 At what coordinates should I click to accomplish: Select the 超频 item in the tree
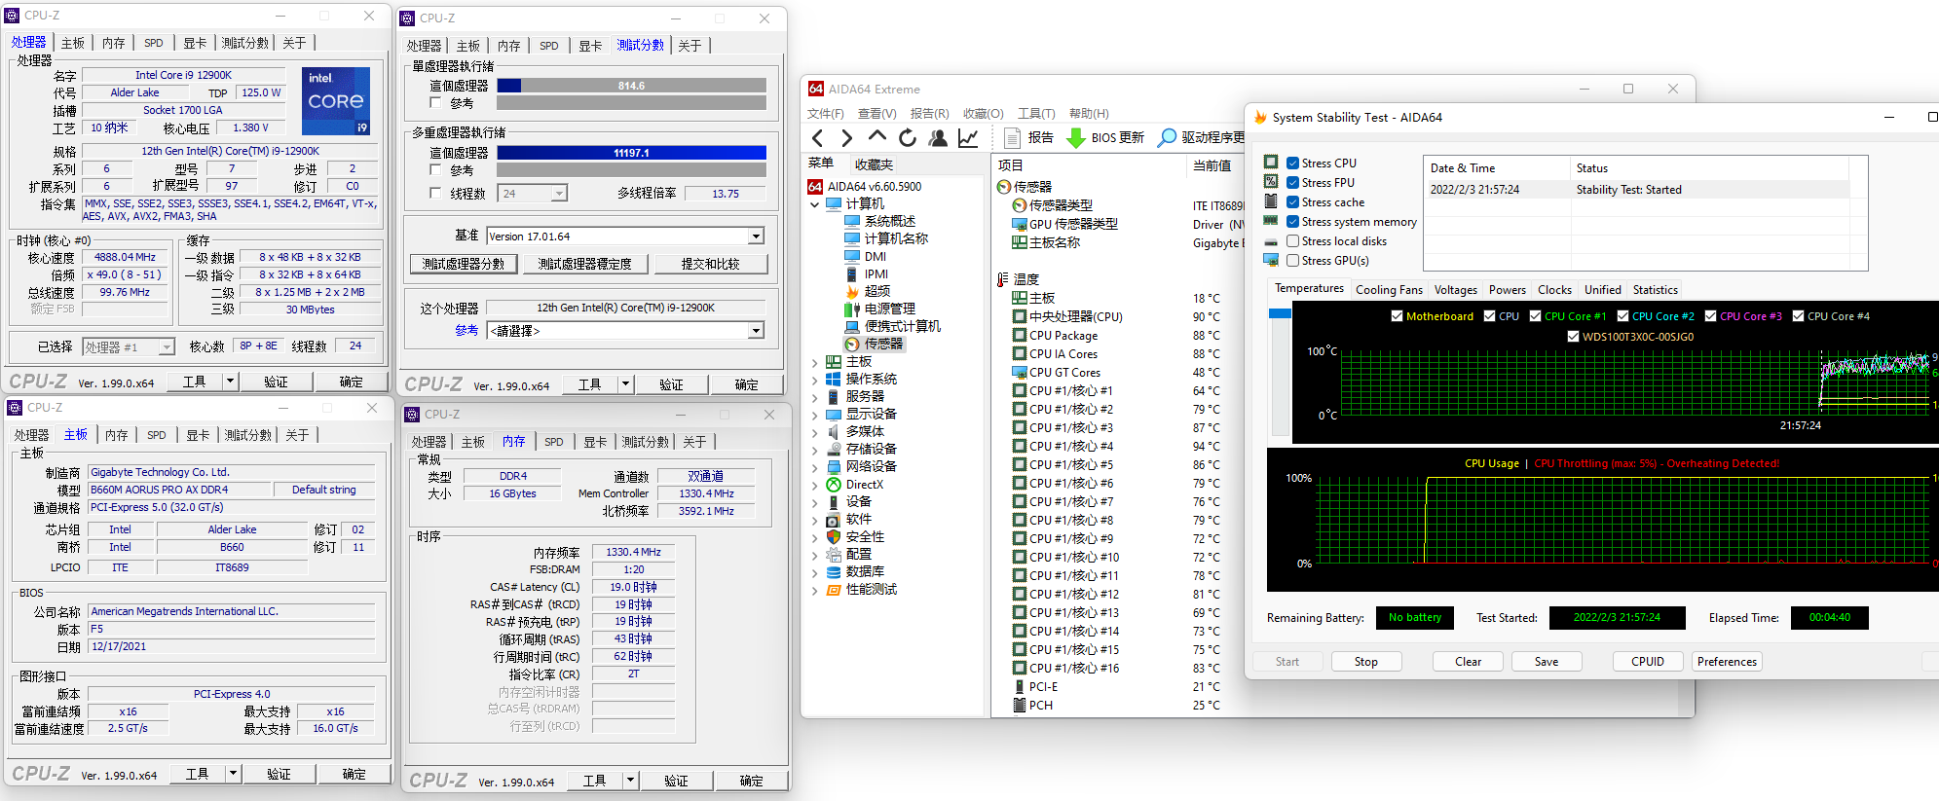click(876, 291)
